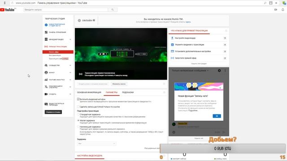The image size is (287, 161).
Task: Open the Начать эфир sidebar item
Action: pyautogui.click(x=58, y=52)
